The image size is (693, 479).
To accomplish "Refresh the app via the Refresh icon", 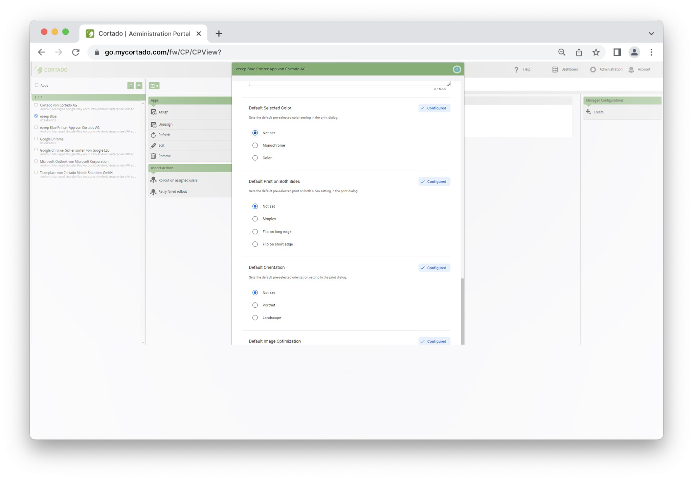I will click(154, 135).
